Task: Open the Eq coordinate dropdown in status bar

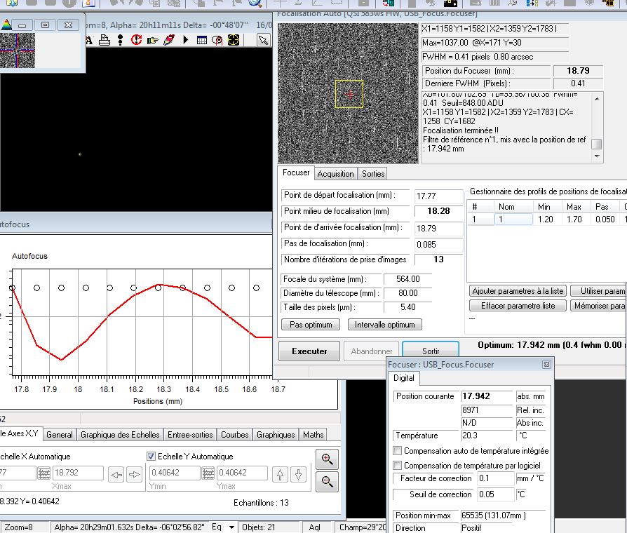Action: click(232, 527)
